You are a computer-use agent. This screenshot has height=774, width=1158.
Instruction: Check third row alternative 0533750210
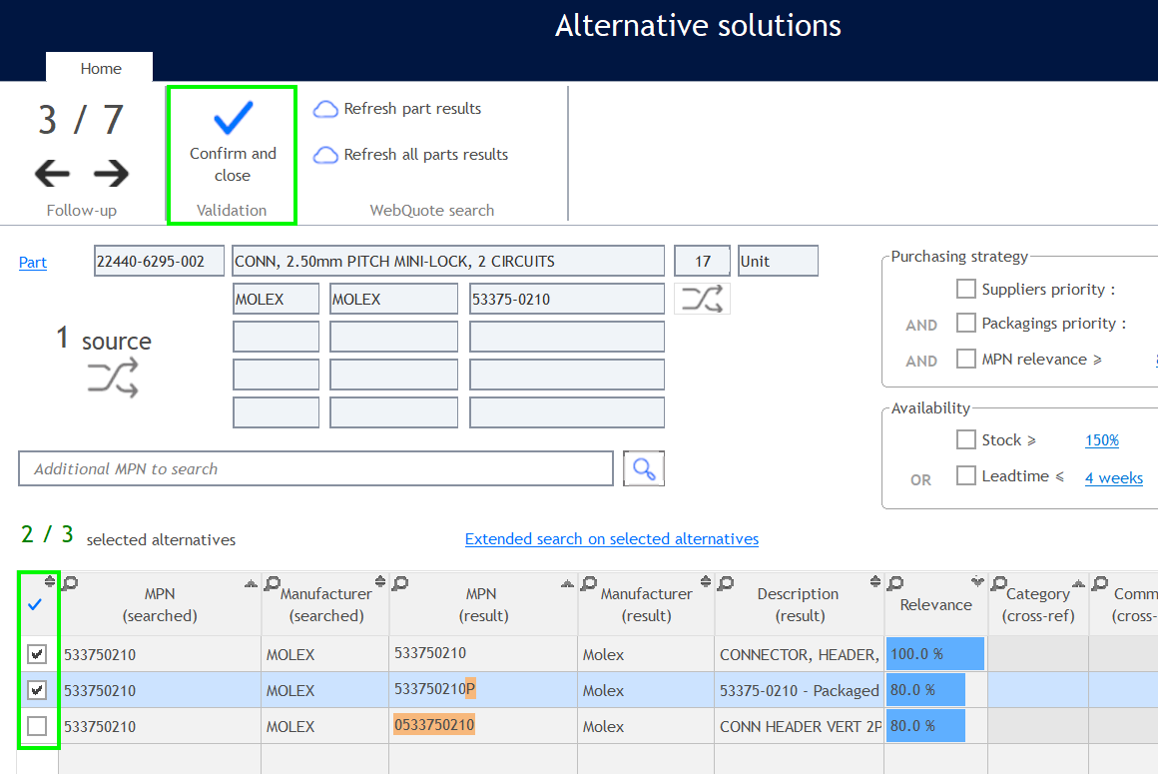37,726
